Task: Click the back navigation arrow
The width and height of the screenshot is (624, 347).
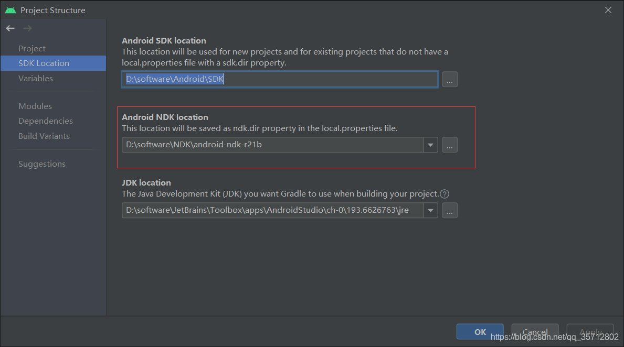Action: tap(10, 28)
